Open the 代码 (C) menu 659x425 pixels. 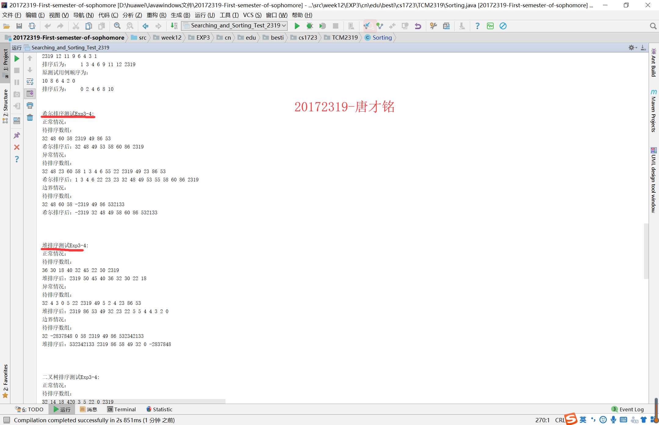pyautogui.click(x=108, y=15)
